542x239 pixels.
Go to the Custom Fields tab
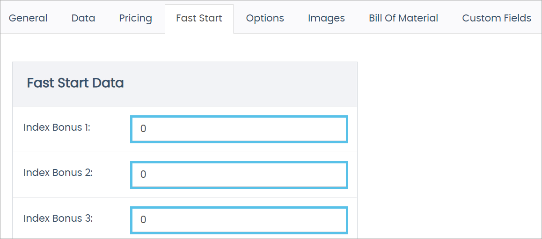[497, 18]
